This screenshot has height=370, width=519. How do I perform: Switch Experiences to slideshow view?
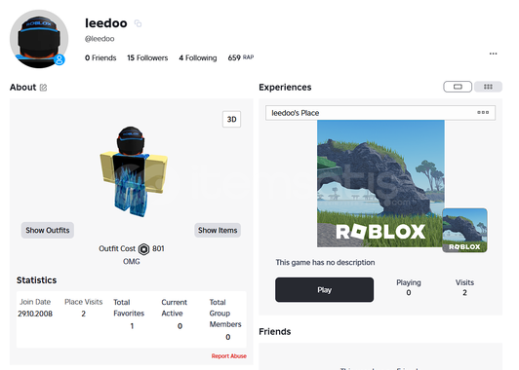pyautogui.click(x=458, y=87)
